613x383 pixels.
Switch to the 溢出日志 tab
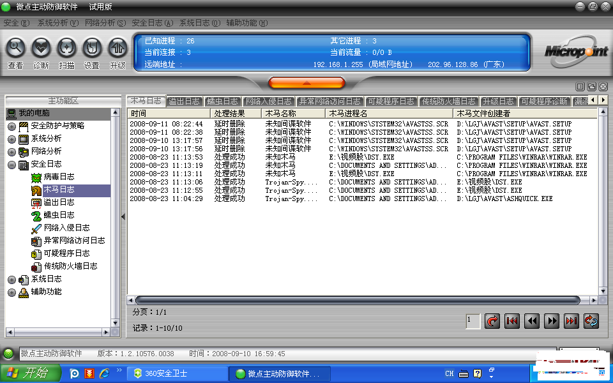tap(185, 101)
